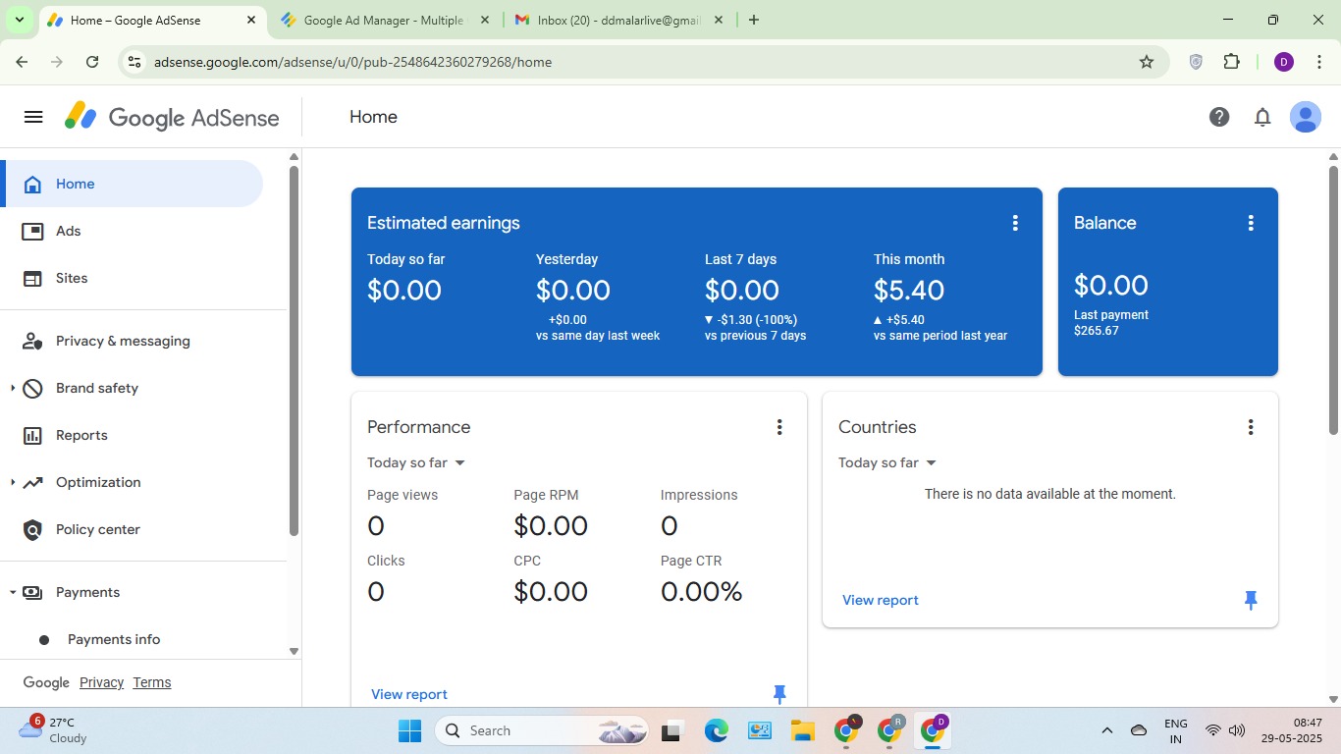Close the Google Ad Manager tab
Viewport: 1341px width, 754px height.
coord(484,20)
